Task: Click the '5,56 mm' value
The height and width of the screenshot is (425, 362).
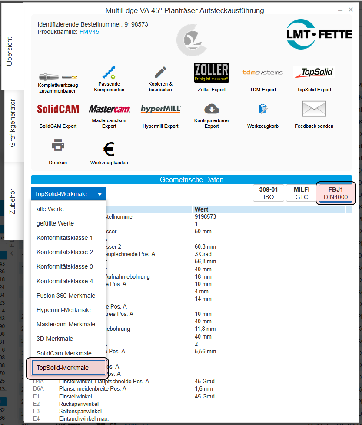Action: click(205, 351)
